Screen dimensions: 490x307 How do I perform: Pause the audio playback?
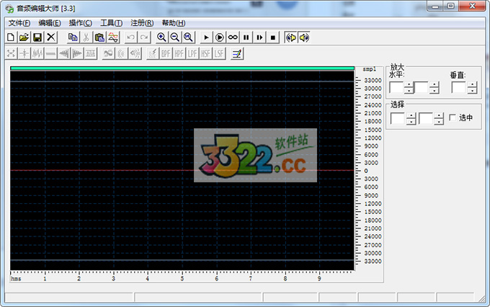tap(246, 37)
